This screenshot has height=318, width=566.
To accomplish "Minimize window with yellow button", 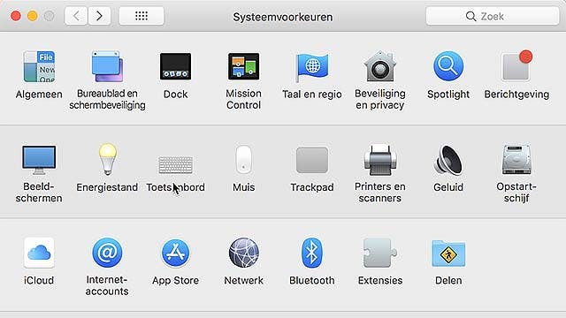I will pos(33,16).
